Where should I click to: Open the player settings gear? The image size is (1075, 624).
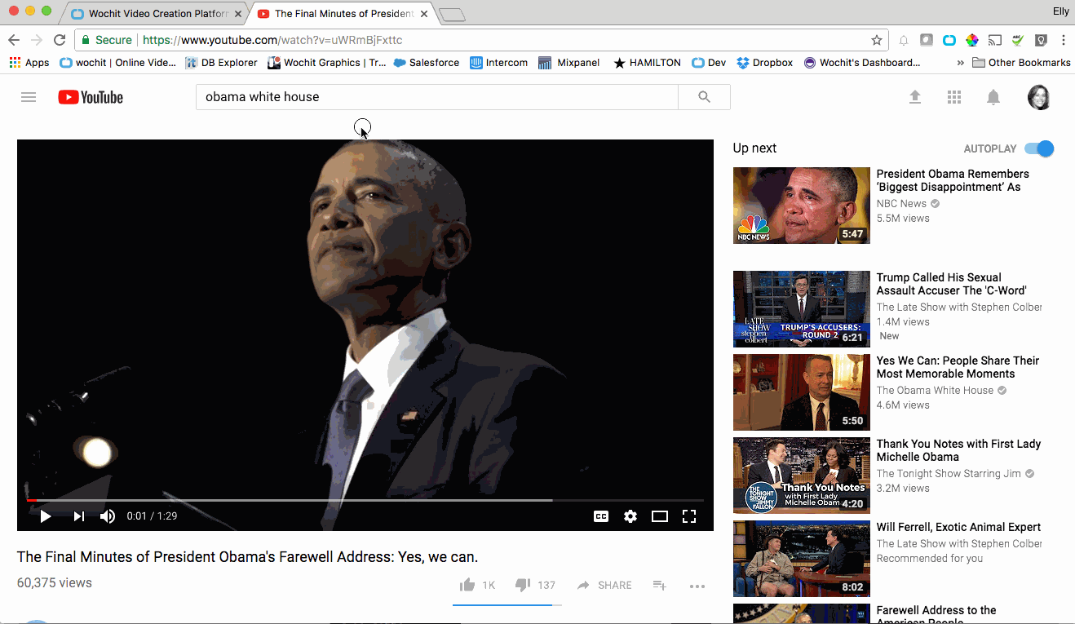point(630,516)
